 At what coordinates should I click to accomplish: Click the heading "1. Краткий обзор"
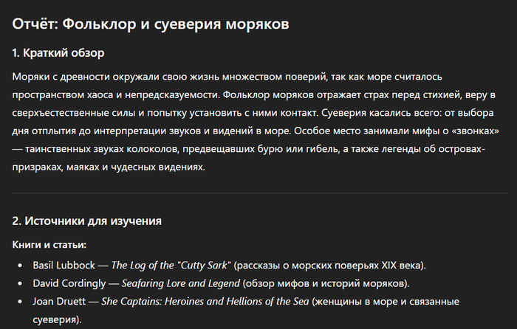[59, 53]
